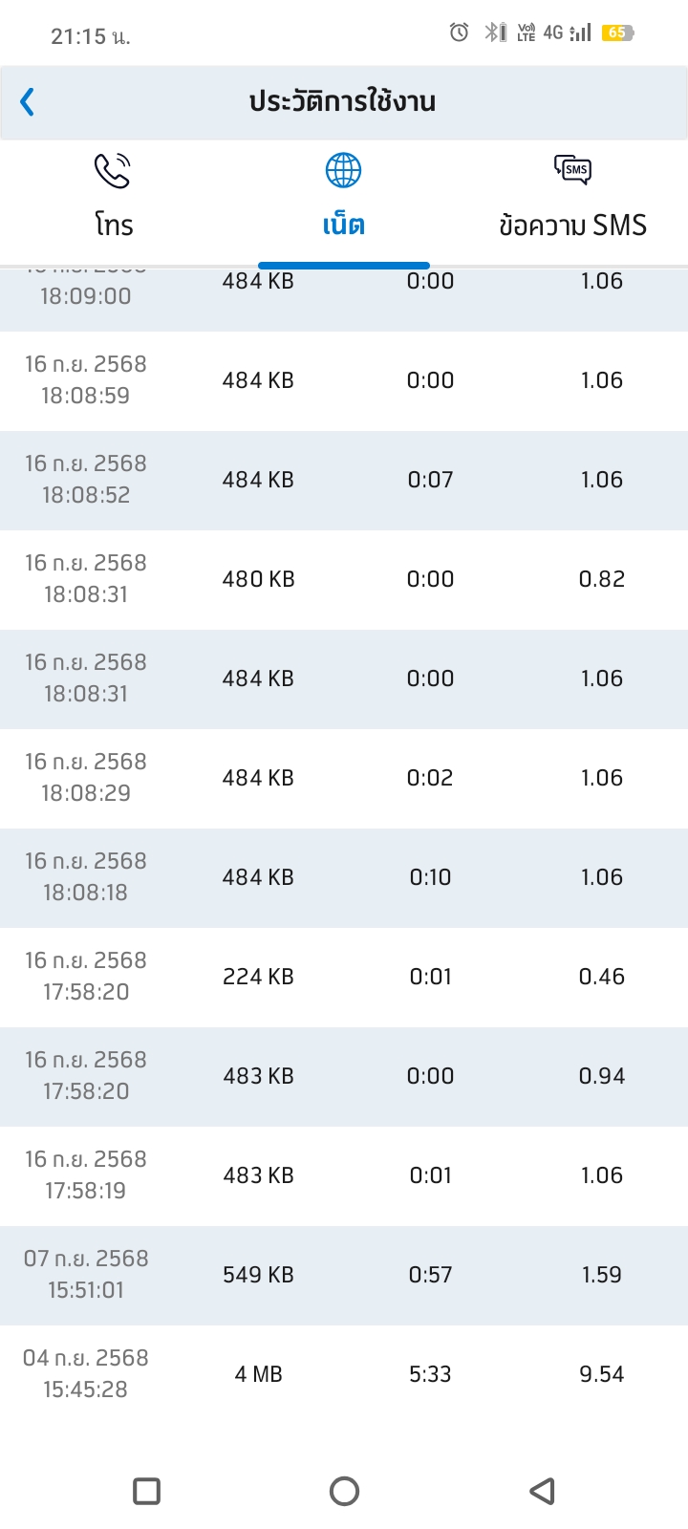Tap the phone call icon
Screen dimensions: 688x1529
click(x=113, y=170)
